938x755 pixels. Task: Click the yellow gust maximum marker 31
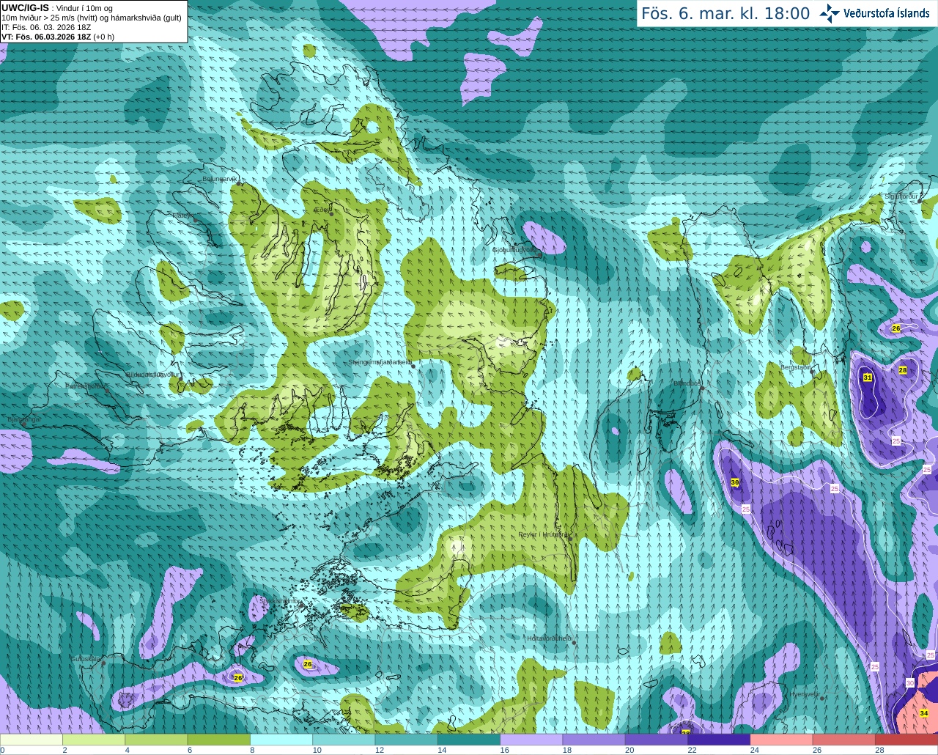(868, 377)
